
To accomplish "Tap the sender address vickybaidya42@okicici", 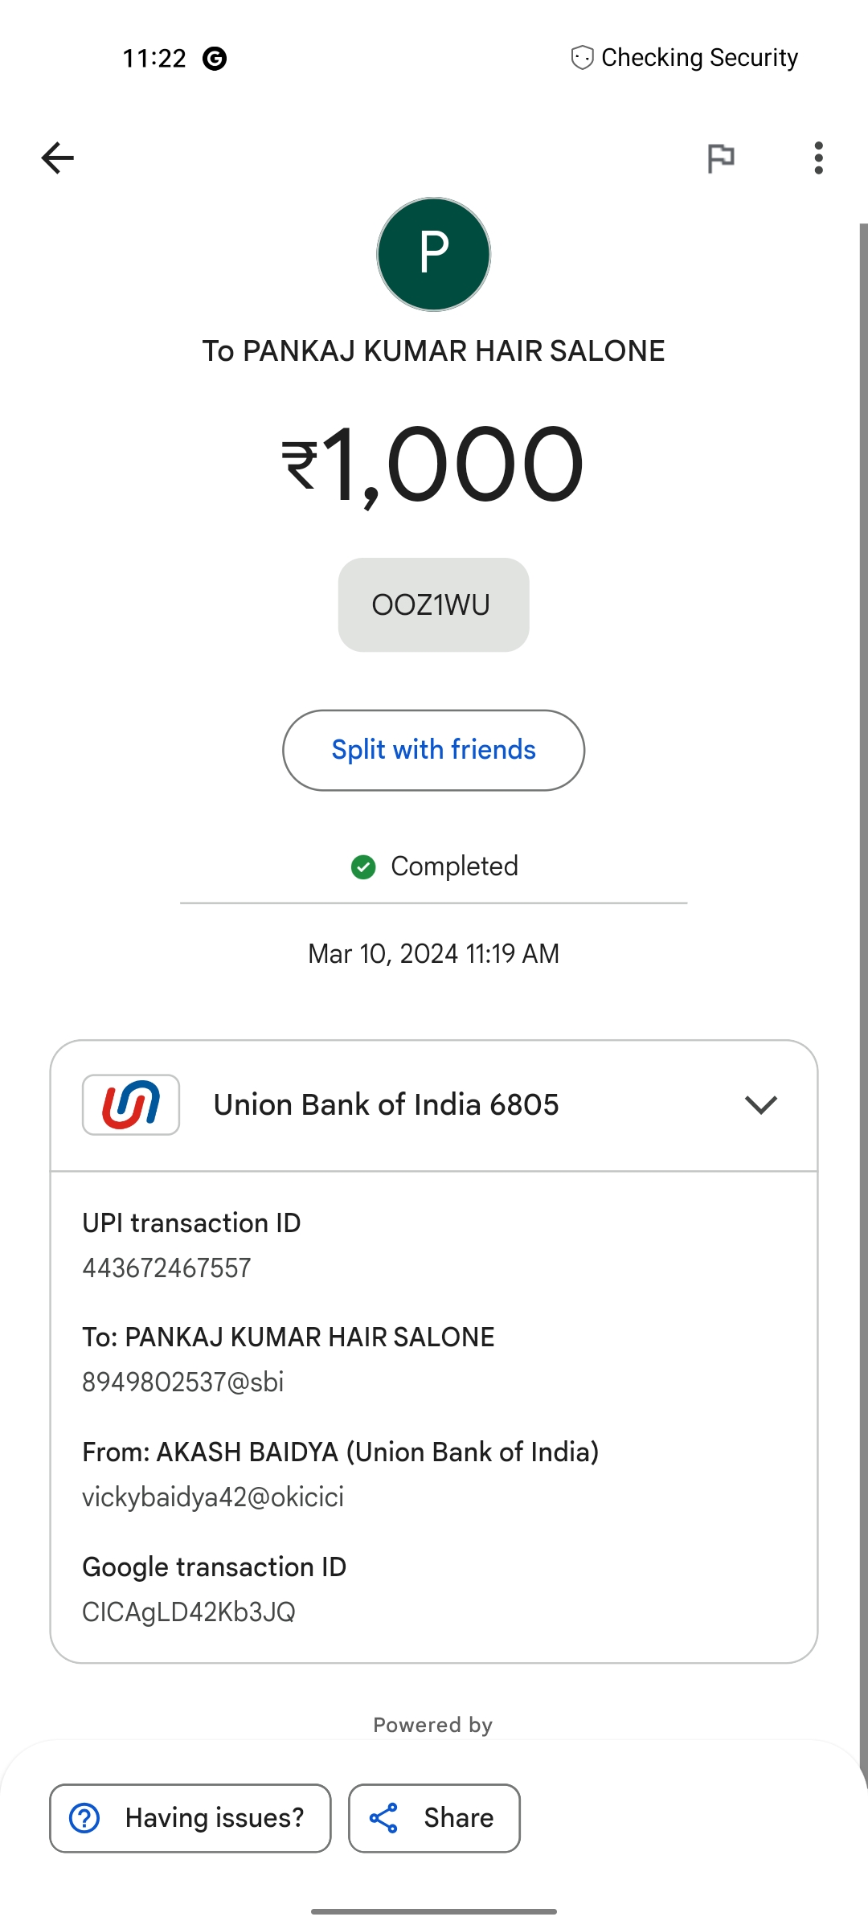I will (213, 1497).
